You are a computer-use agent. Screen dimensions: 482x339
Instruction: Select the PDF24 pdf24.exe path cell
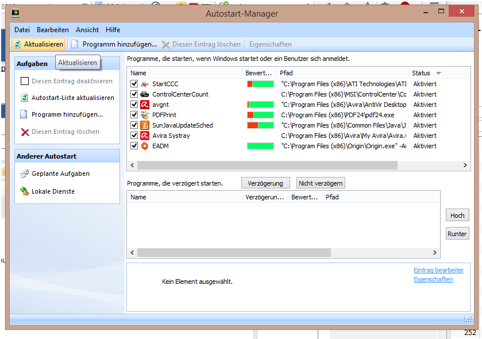[338, 115]
